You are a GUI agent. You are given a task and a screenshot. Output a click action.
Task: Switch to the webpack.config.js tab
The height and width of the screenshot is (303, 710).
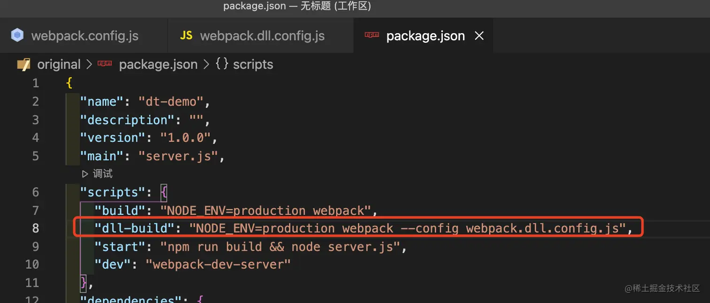click(x=85, y=36)
